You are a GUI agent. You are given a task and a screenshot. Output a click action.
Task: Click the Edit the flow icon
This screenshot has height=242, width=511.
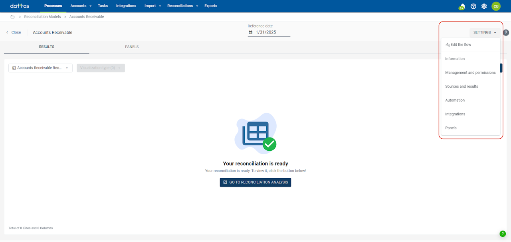coord(448,45)
